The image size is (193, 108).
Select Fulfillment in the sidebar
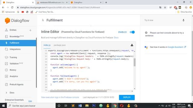tap(18, 43)
